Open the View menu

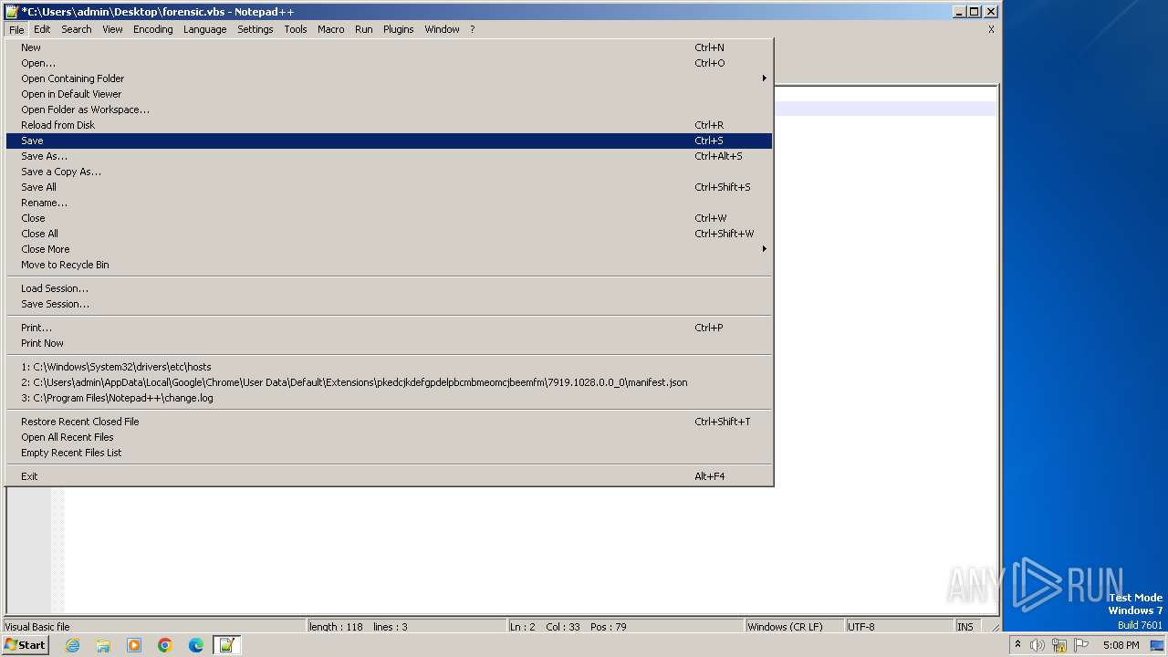[x=112, y=29]
